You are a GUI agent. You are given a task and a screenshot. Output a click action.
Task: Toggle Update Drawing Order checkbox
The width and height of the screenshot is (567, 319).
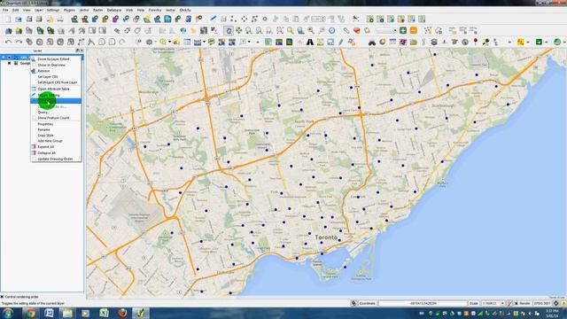[x=34, y=159]
